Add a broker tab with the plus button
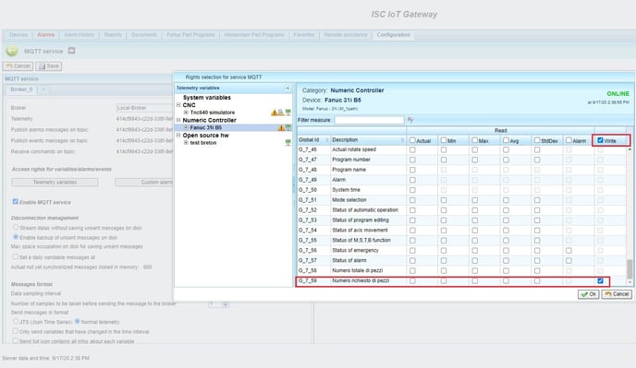The image size is (636, 368). click(x=43, y=89)
